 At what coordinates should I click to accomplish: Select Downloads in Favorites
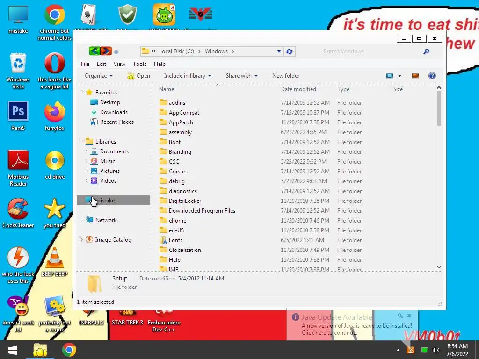tap(114, 112)
